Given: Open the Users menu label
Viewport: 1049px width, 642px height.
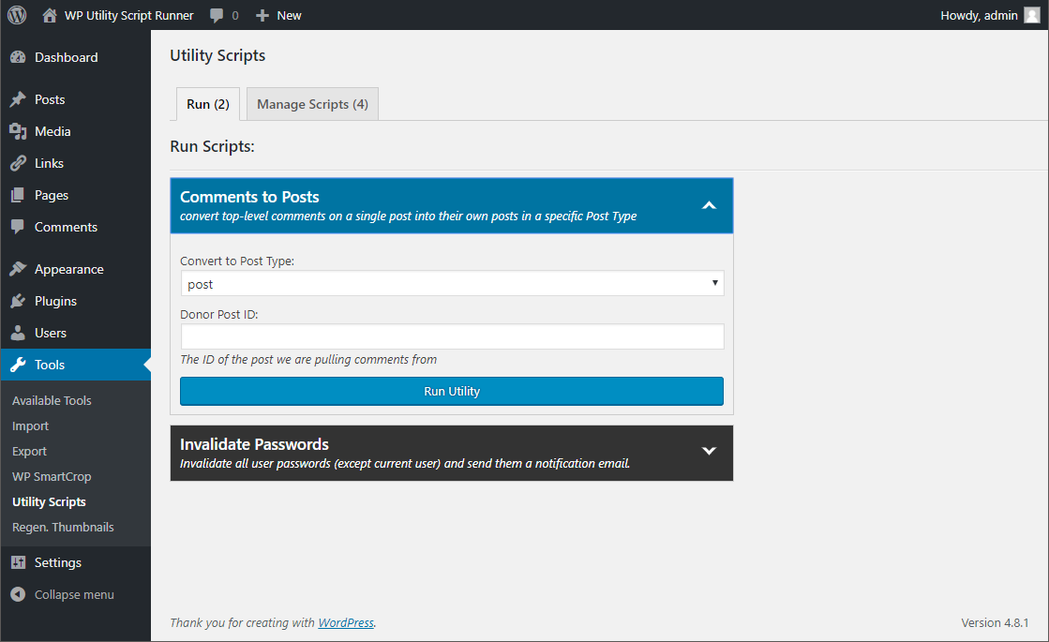Looking at the screenshot, I should [x=51, y=333].
